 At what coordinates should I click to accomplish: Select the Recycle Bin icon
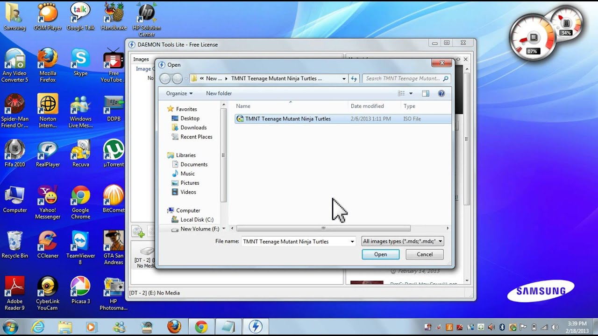point(14,245)
